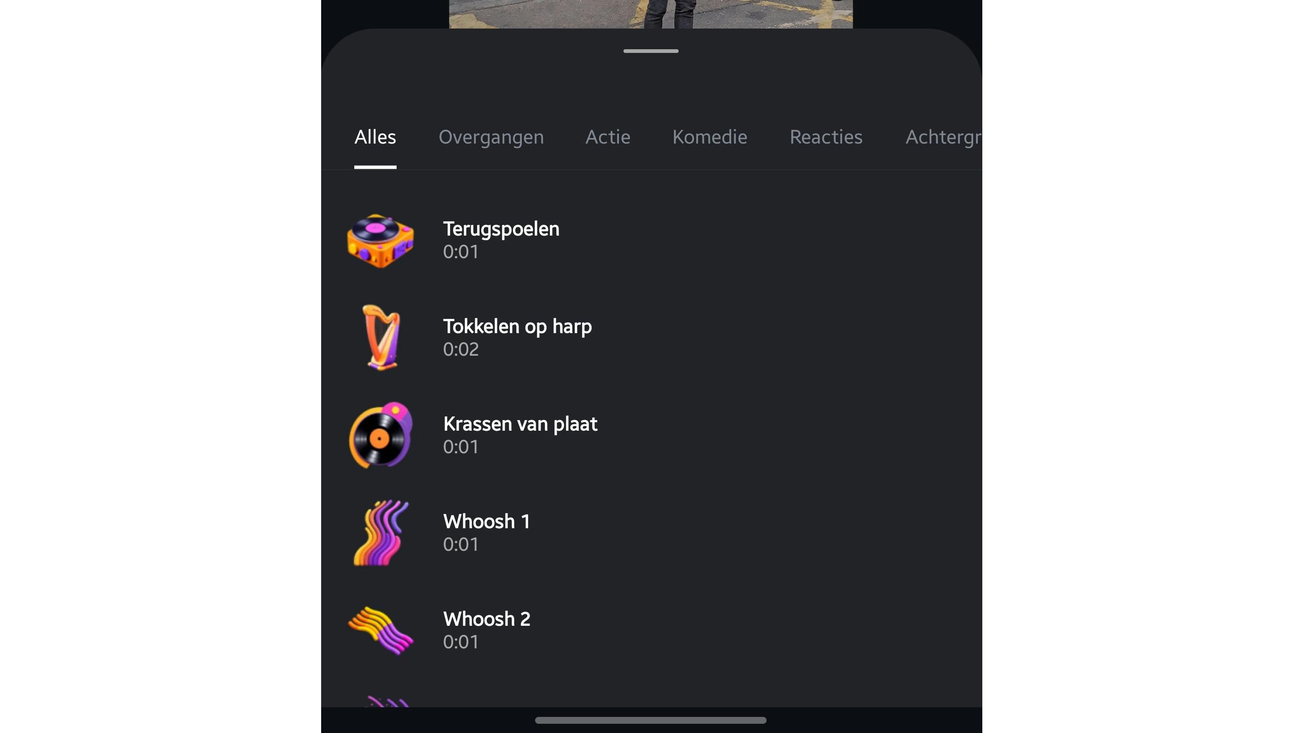Pick the Tokkelen op harp sound
This screenshot has width=1303, height=733.
(651, 337)
